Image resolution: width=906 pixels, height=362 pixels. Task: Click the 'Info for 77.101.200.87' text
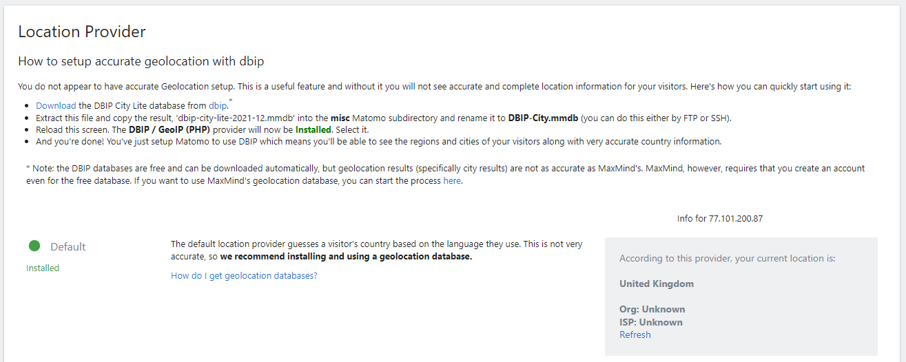pos(720,219)
